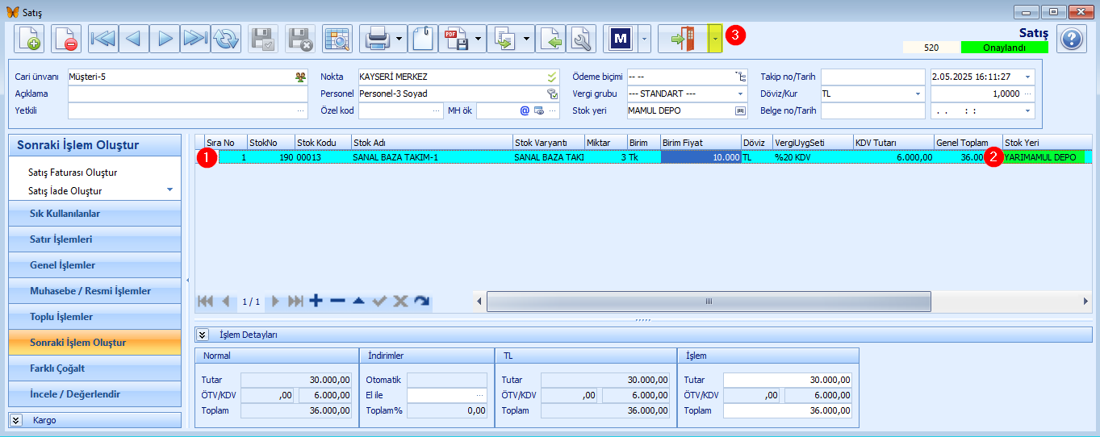1100x437 pixels.
Task: Delete the record using the remove document icon
Action: point(66,38)
